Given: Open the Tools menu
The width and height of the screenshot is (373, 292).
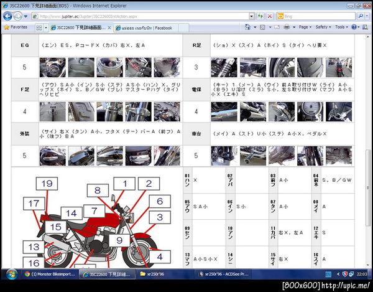Looking at the screenshot, I should (341, 27).
